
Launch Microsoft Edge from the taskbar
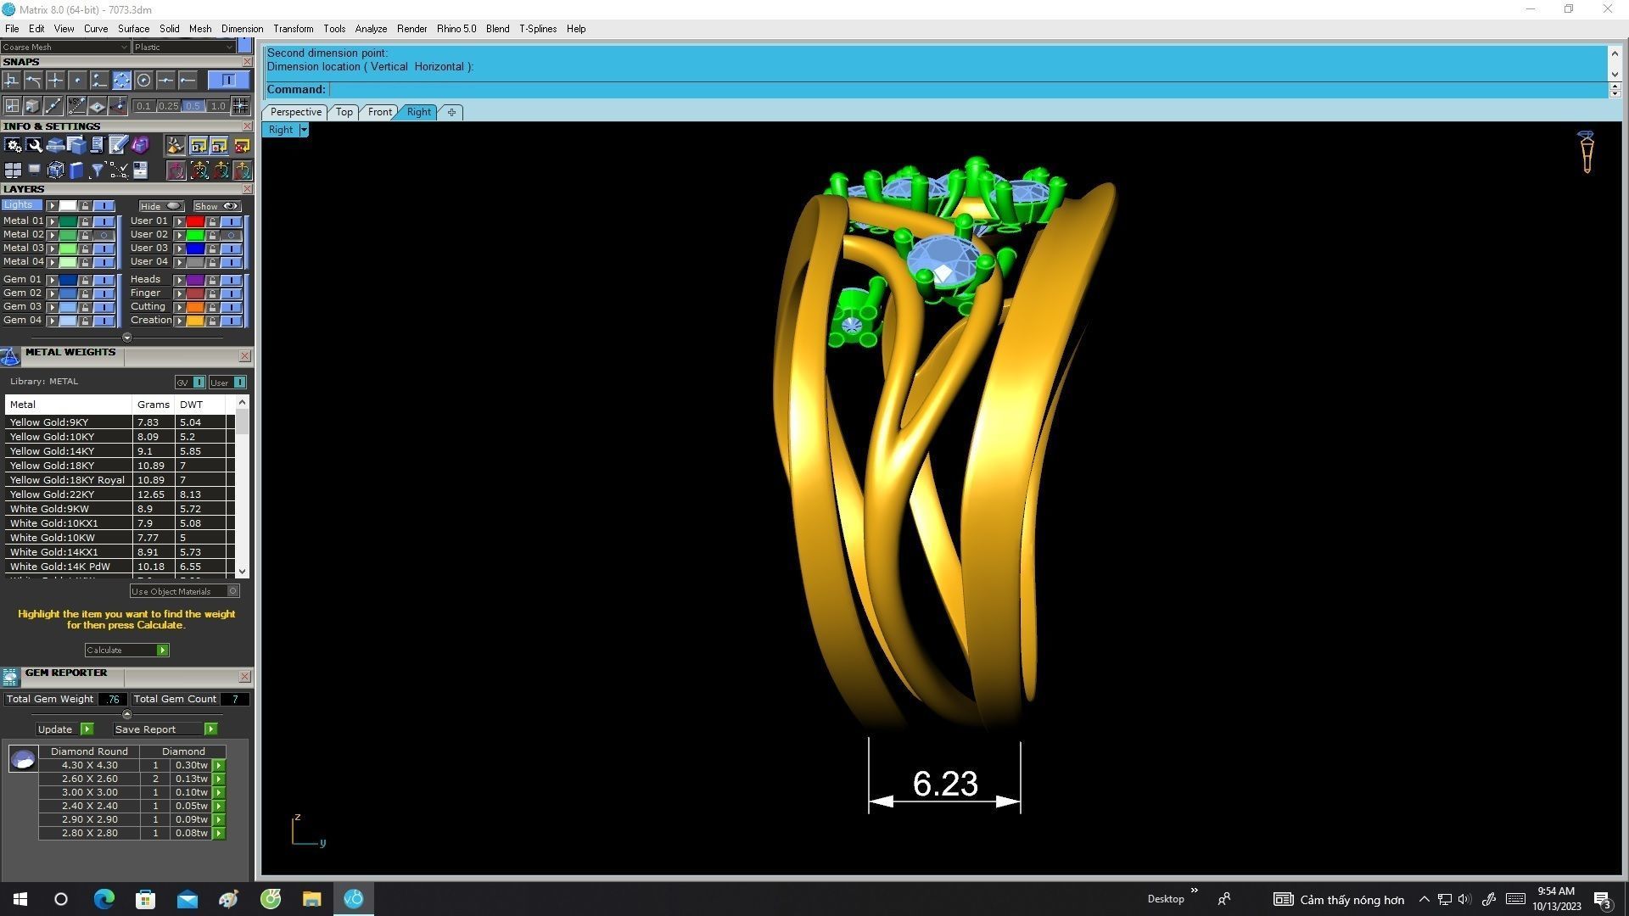click(104, 899)
